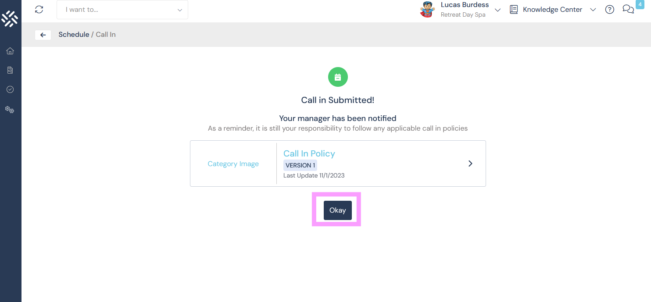Click the back arrow button
651x302 pixels.
click(x=43, y=35)
